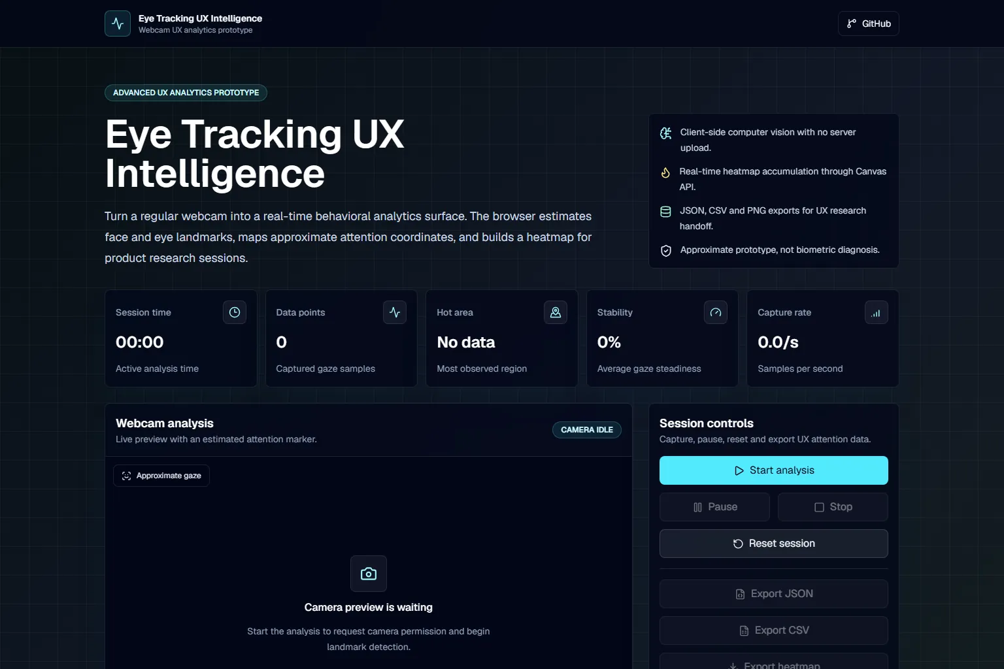The height and width of the screenshot is (669, 1004).
Task: Click the camera icon in preview area
Action: [369, 574]
